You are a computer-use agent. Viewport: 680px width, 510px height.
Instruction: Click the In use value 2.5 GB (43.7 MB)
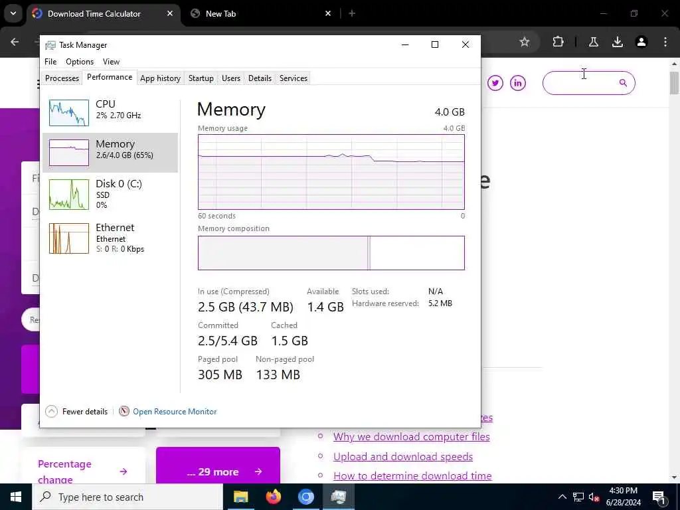(x=246, y=307)
